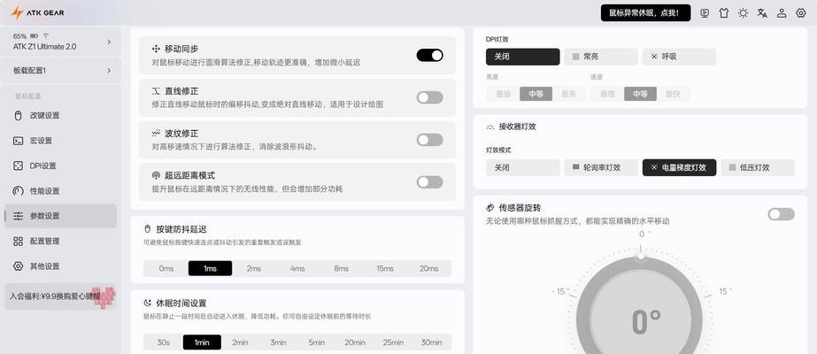Select 5min sleep time
Image resolution: width=817 pixels, height=354 pixels.
coord(316,342)
